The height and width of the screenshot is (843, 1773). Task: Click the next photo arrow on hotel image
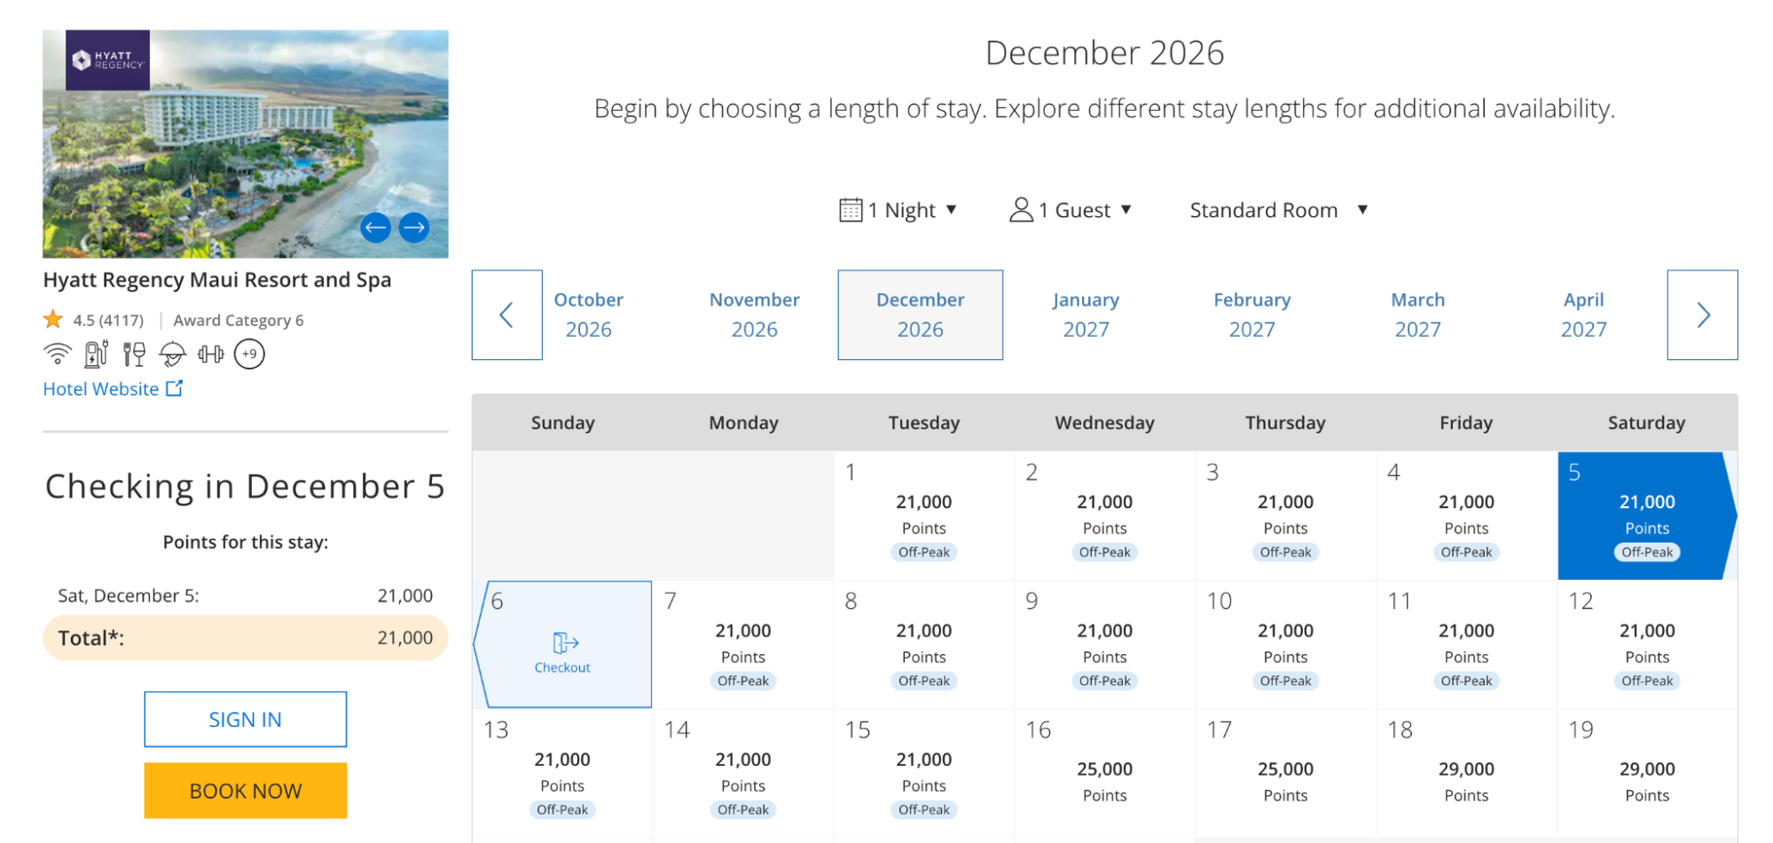click(414, 228)
